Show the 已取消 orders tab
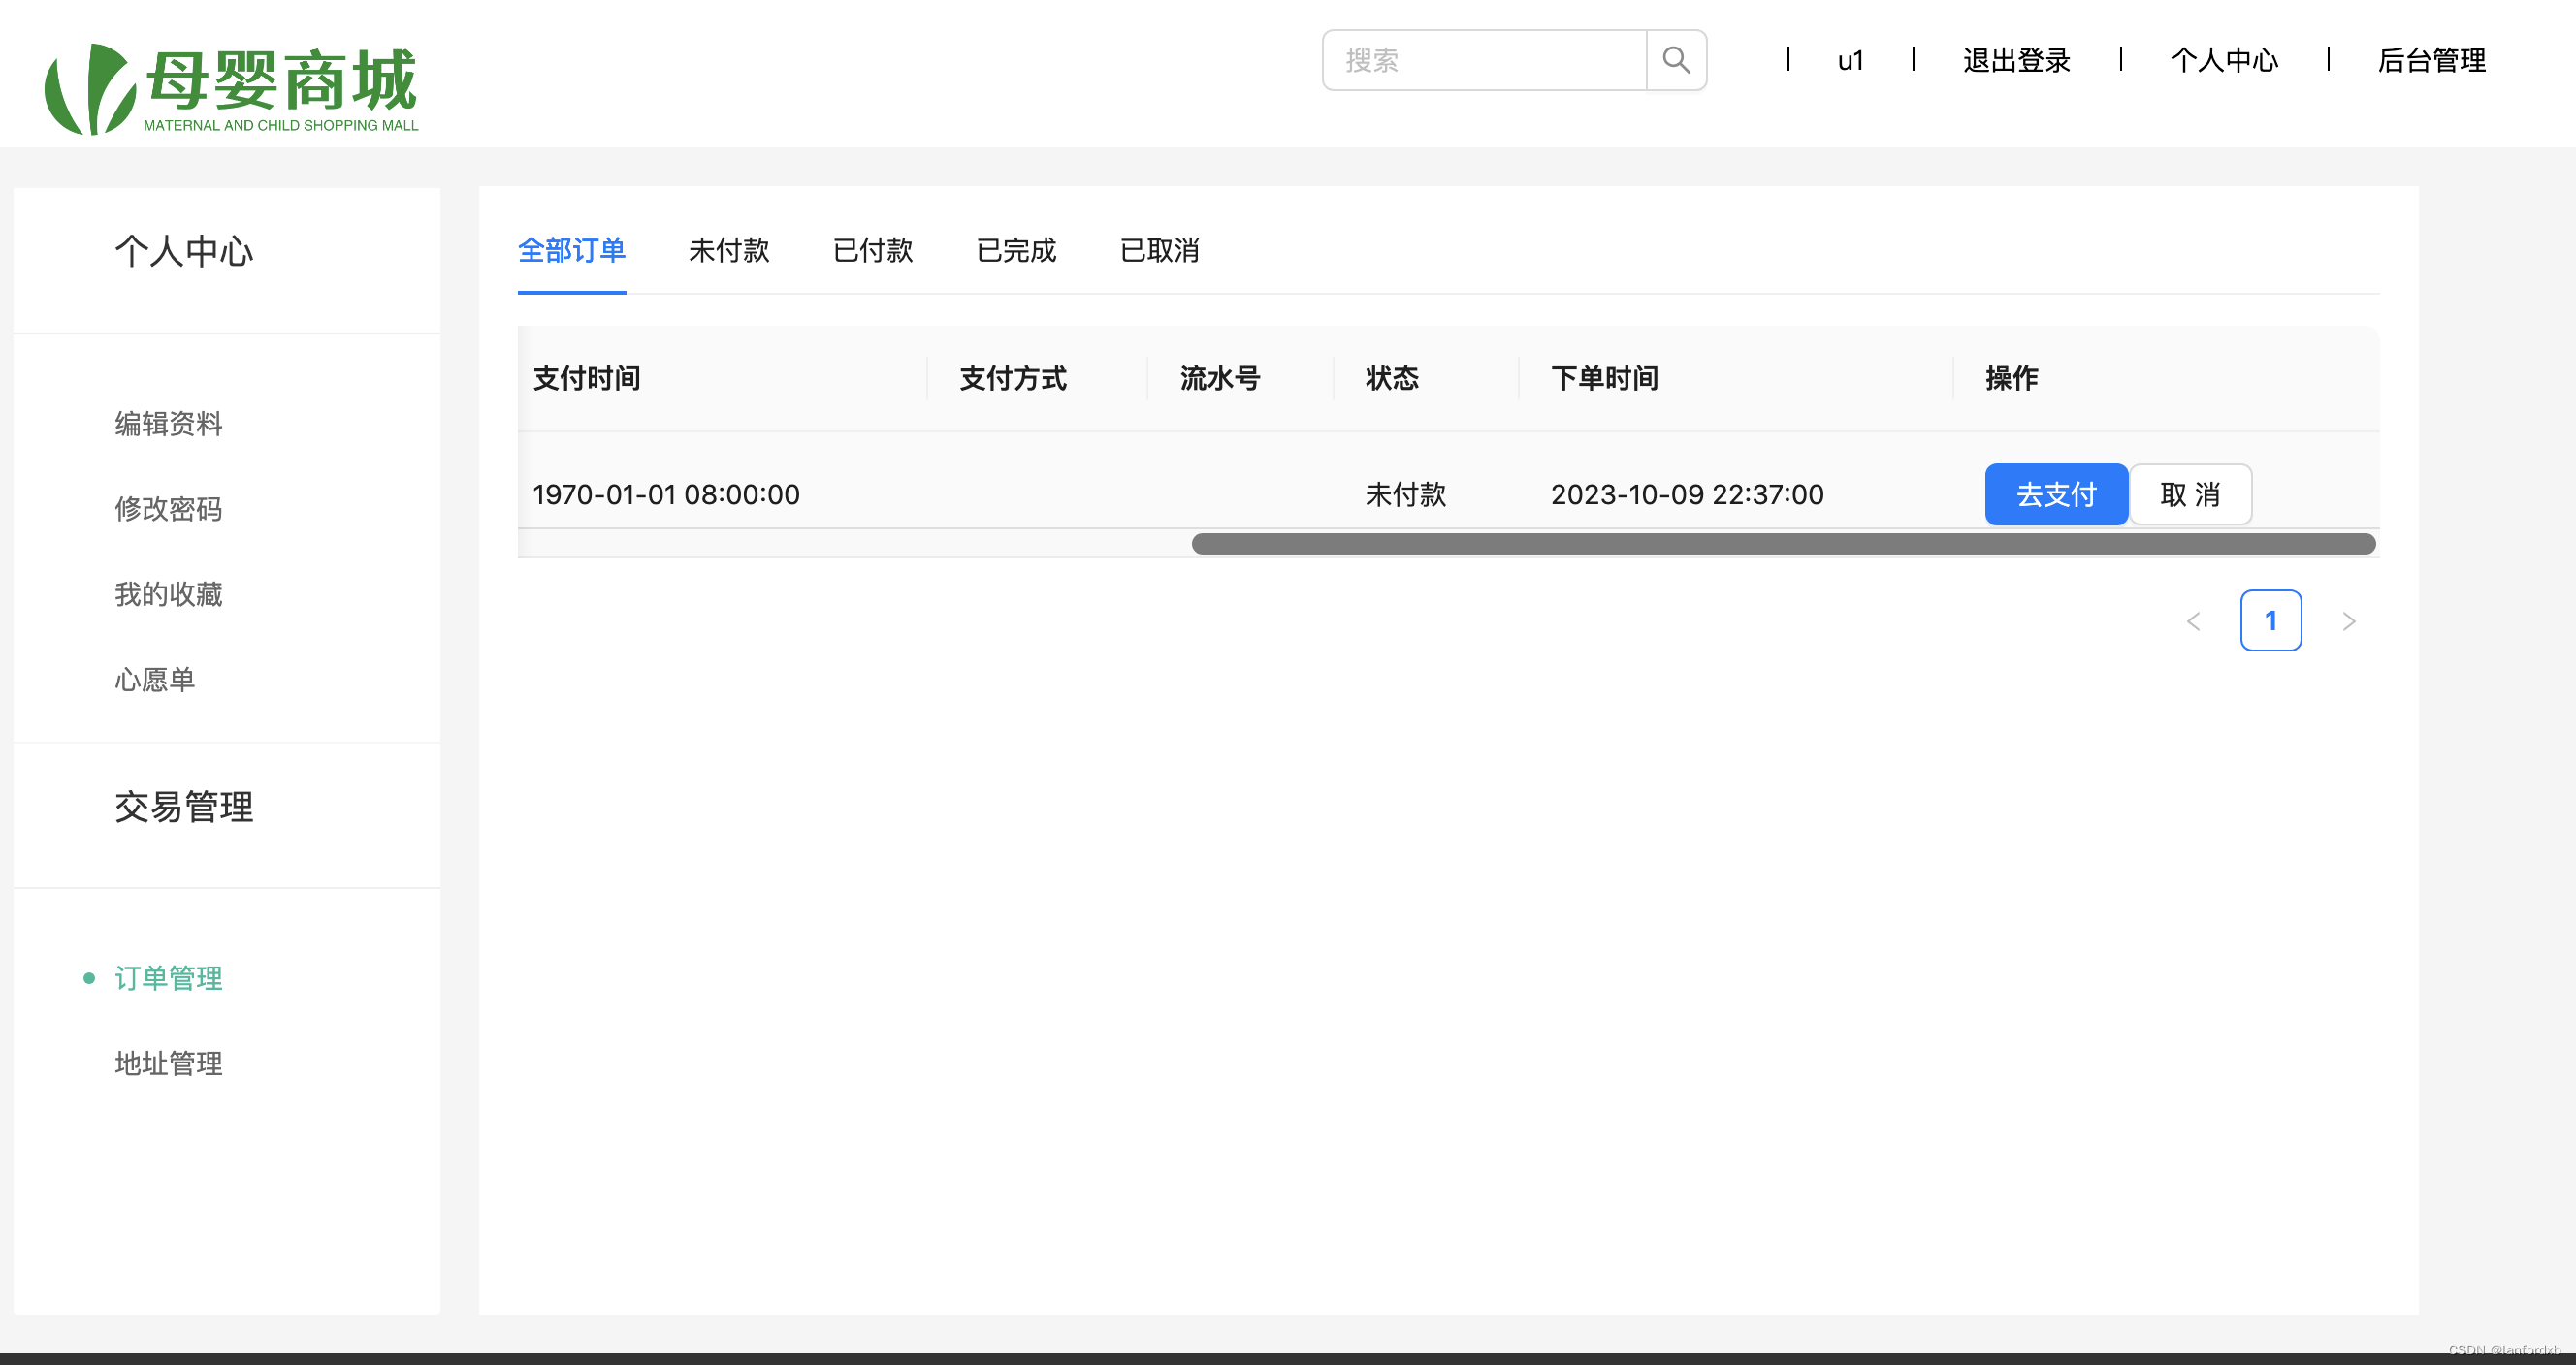This screenshot has height=1365, width=2576. pyautogui.click(x=1159, y=250)
